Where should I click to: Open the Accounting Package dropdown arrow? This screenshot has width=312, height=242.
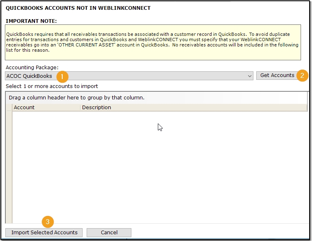pos(249,76)
